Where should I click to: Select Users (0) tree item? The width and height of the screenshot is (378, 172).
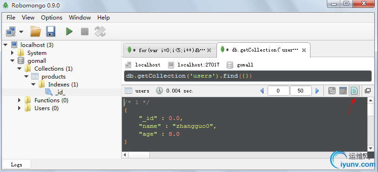47,108
